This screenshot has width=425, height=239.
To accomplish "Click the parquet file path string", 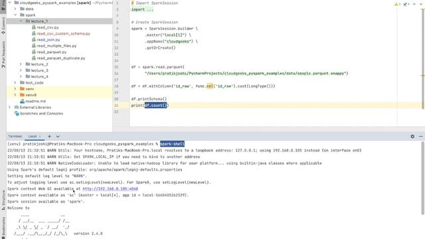I will (x=246, y=73).
